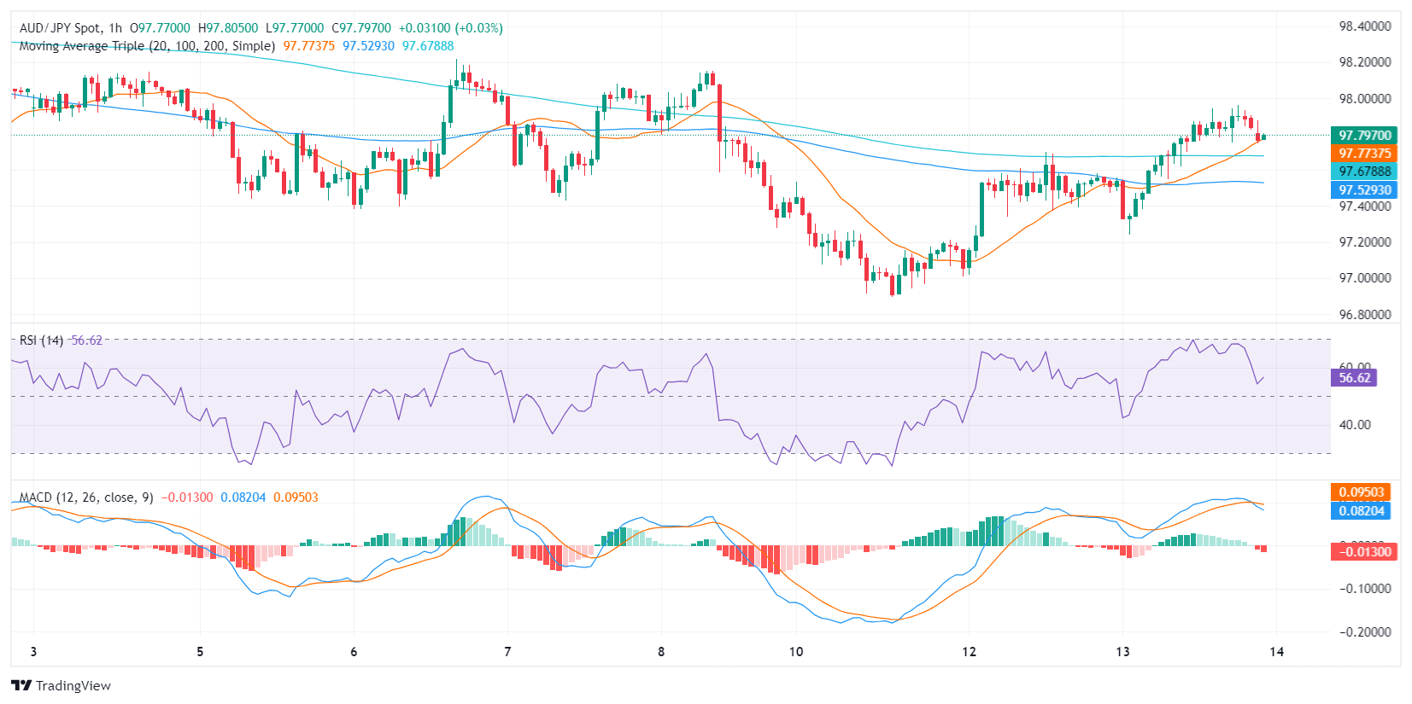Click the RSI (14) indicator label
1412x704 pixels.
tap(41, 340)
